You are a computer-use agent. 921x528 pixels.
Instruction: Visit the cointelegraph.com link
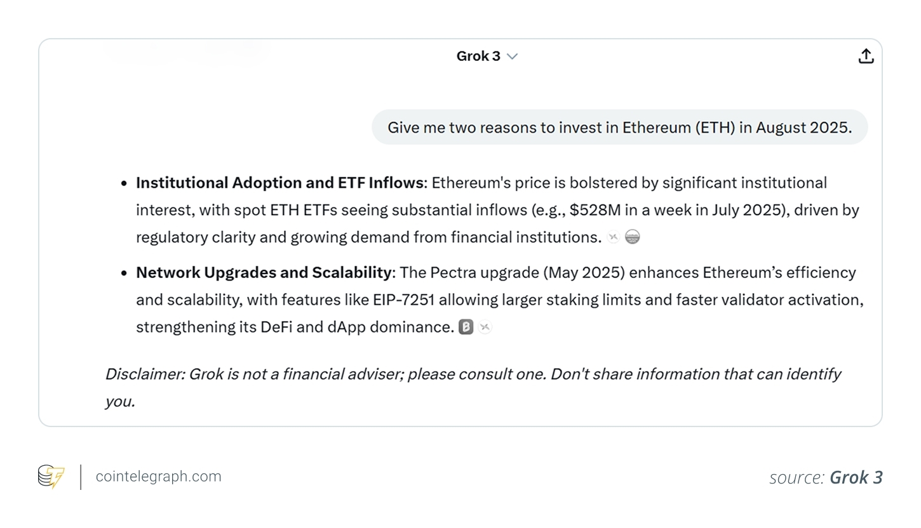pos(158,477)
